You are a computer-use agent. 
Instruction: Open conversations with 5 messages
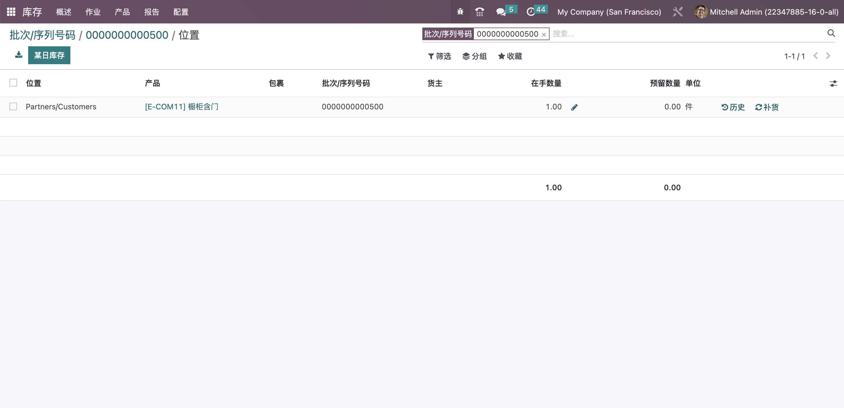tap(506, 11)
